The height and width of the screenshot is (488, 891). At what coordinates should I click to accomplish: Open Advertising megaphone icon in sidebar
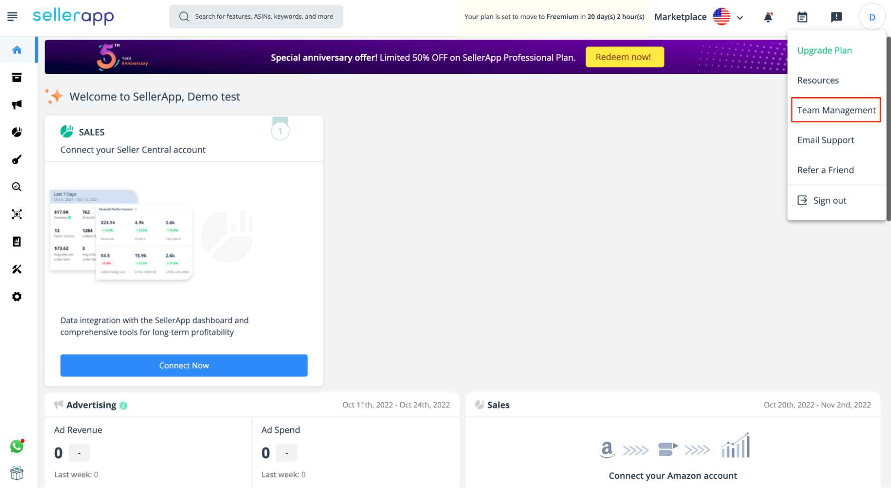coord(17,105)
